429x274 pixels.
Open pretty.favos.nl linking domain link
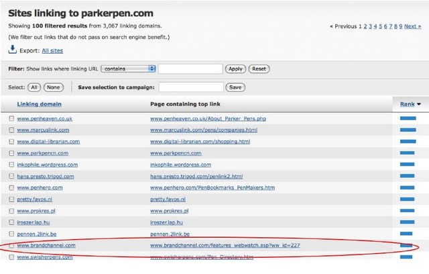[x=34, y=199]
